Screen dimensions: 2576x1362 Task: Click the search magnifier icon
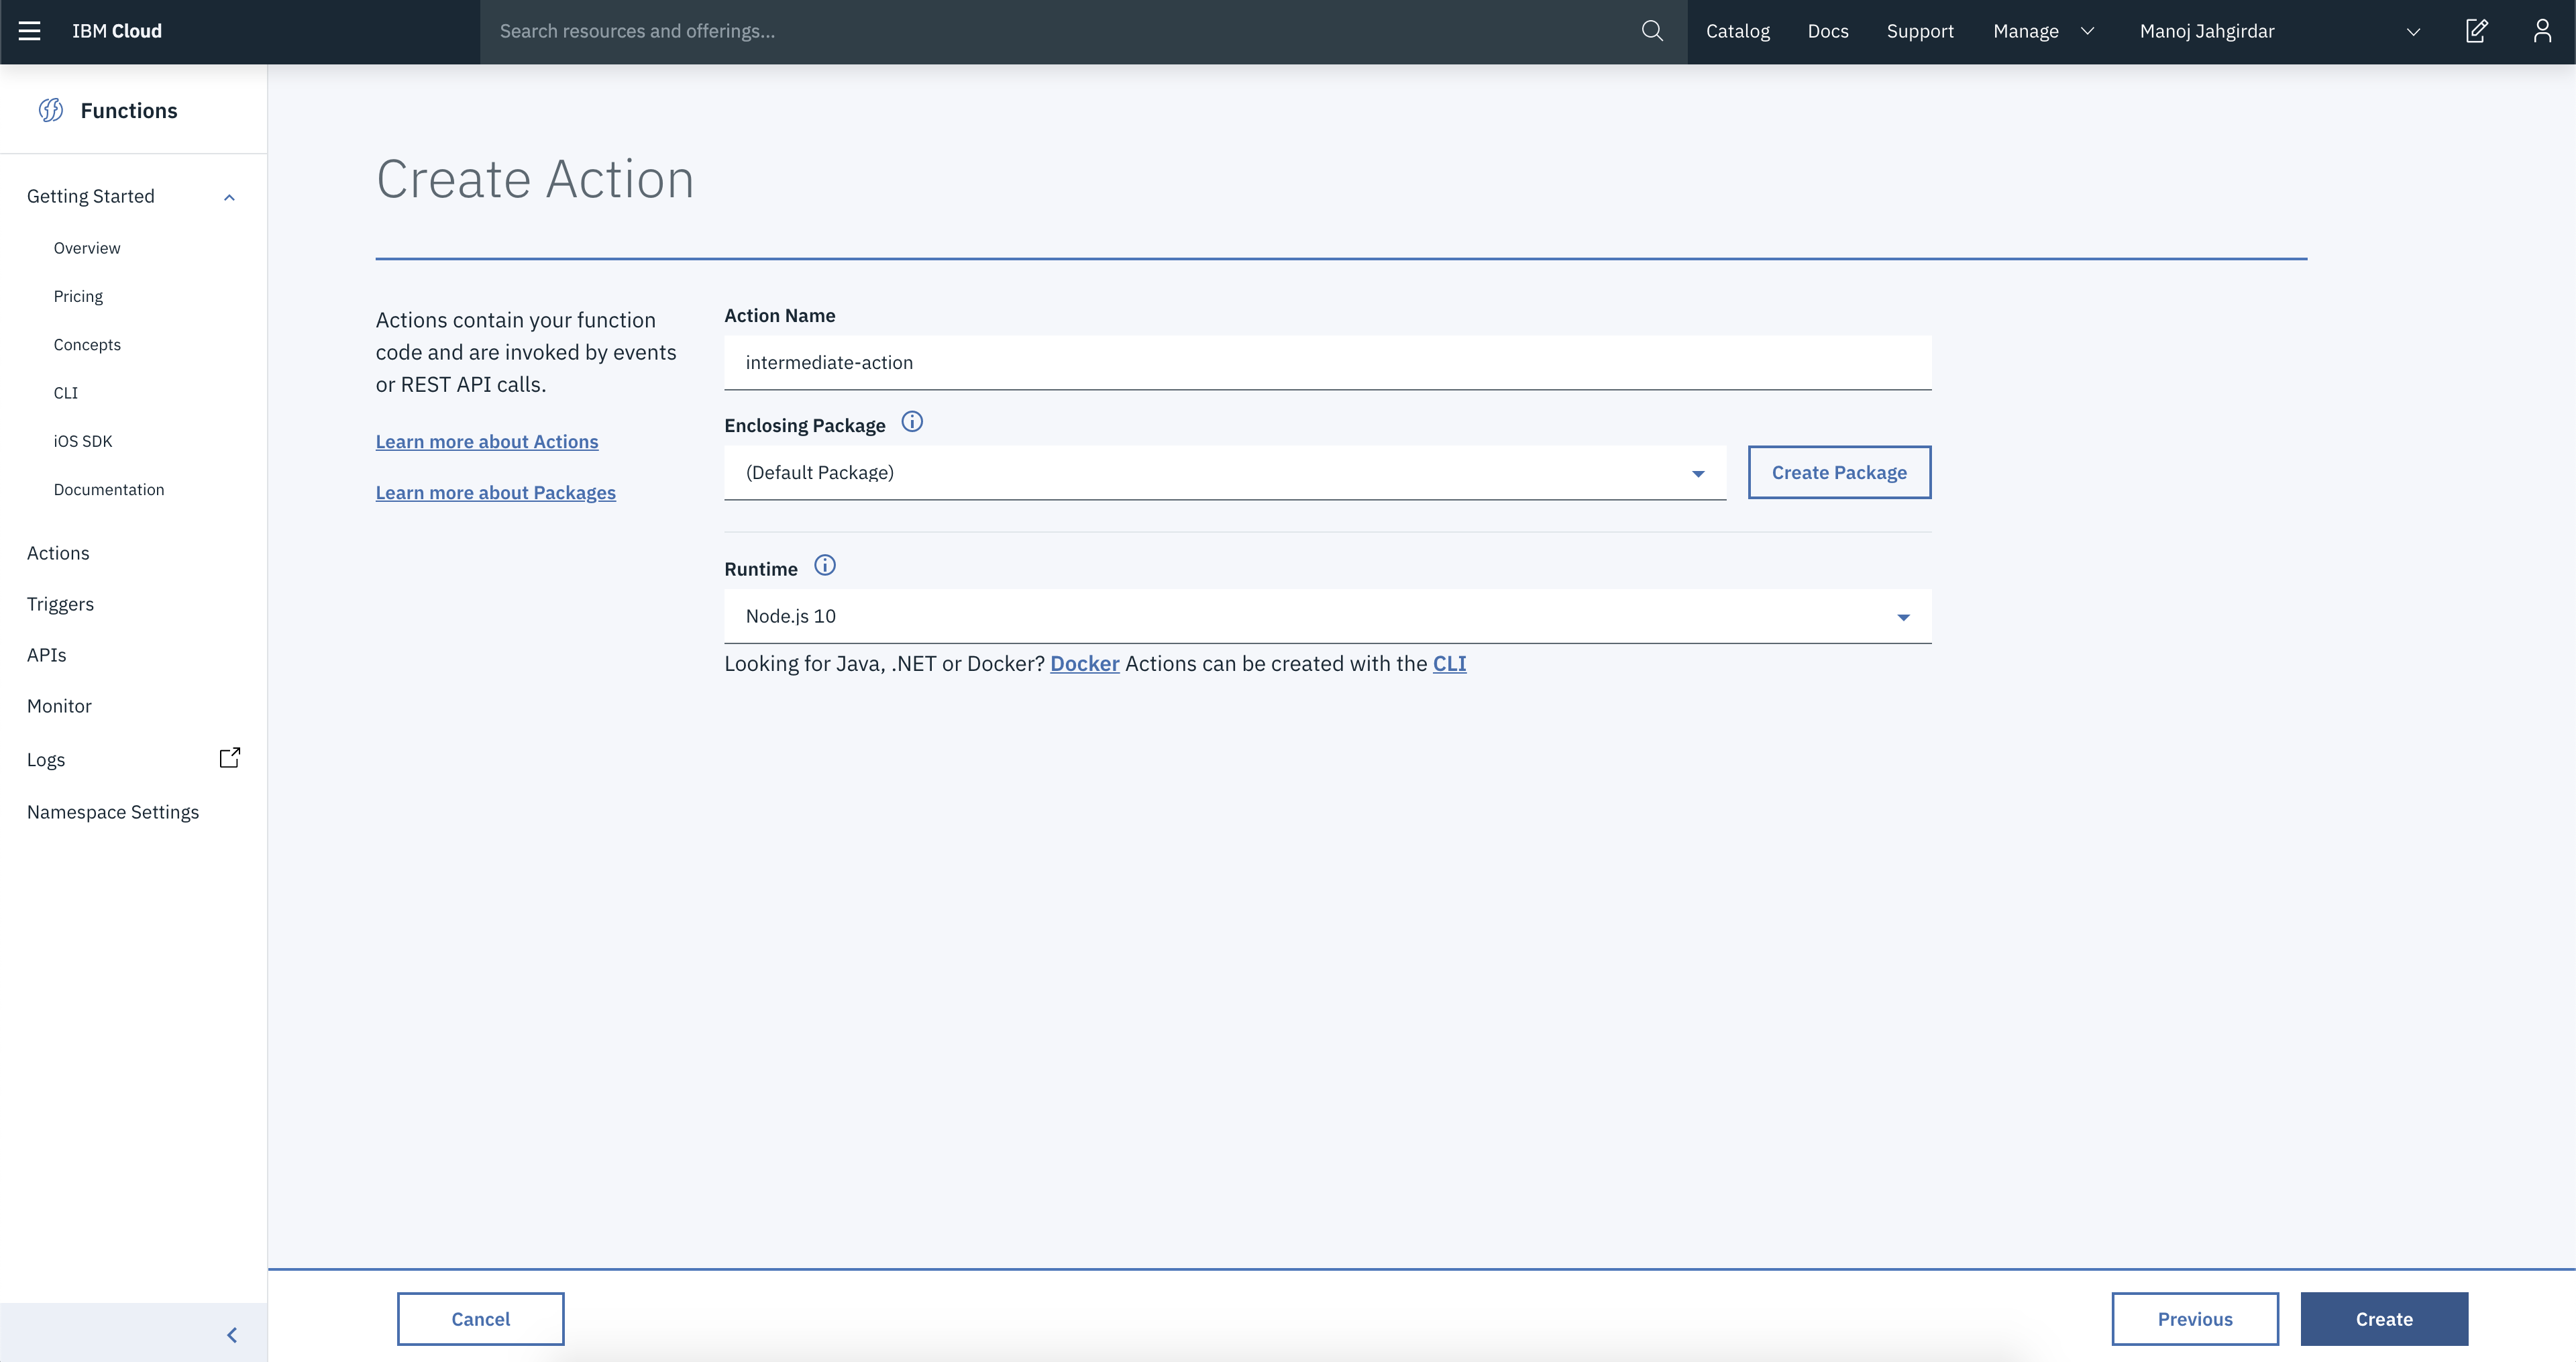[1648, 31]
